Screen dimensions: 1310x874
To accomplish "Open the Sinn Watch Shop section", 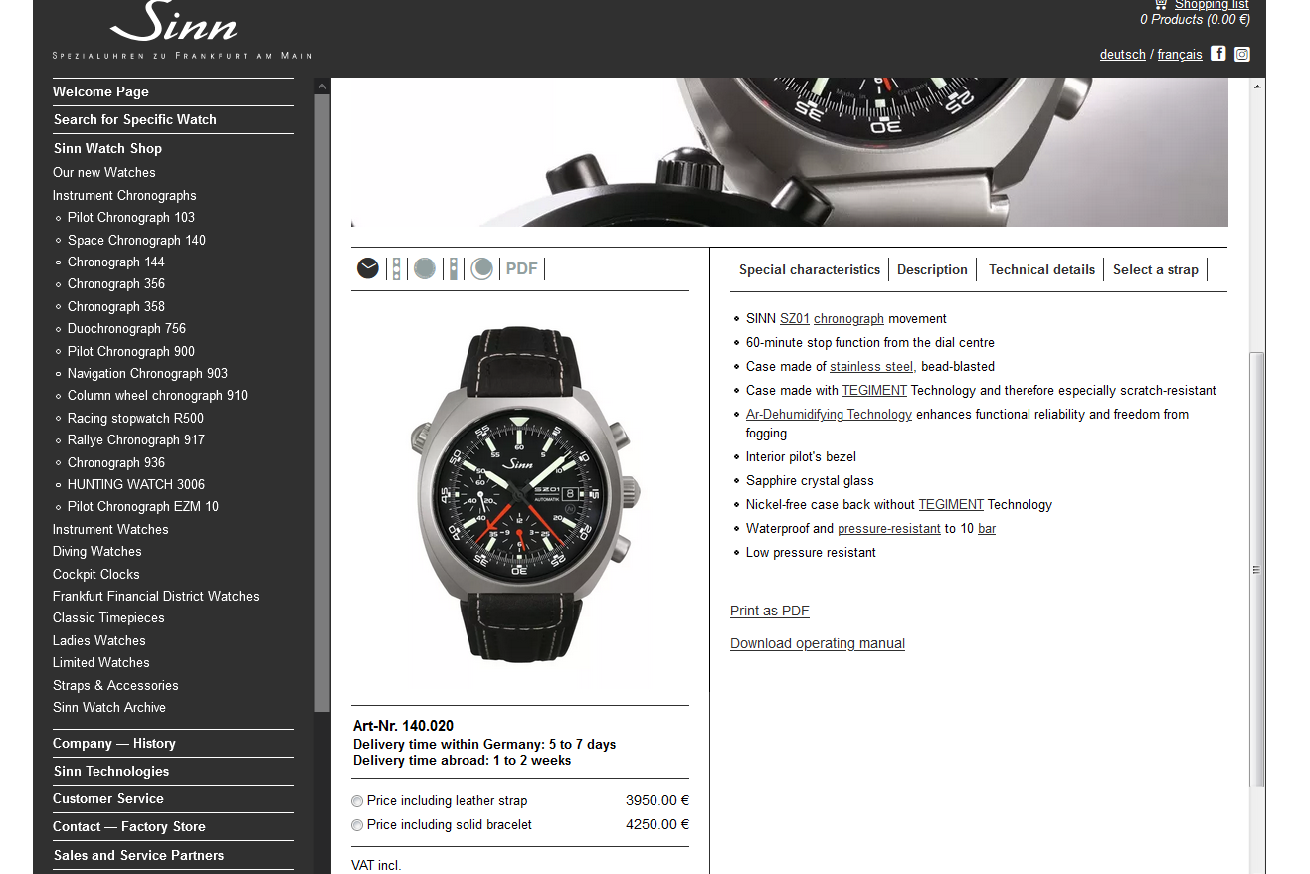I will coord(107,148).
